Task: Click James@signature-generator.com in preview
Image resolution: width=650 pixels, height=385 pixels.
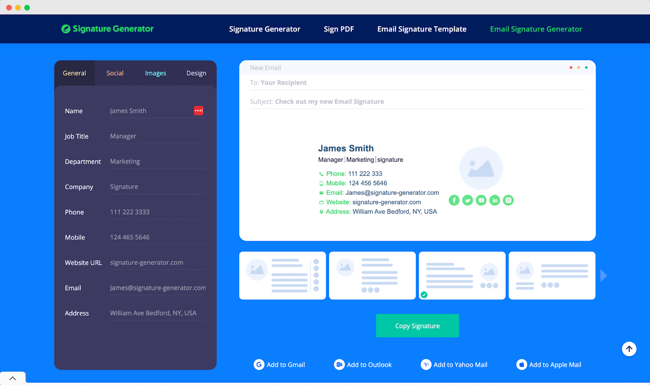Action: [392, 192]
